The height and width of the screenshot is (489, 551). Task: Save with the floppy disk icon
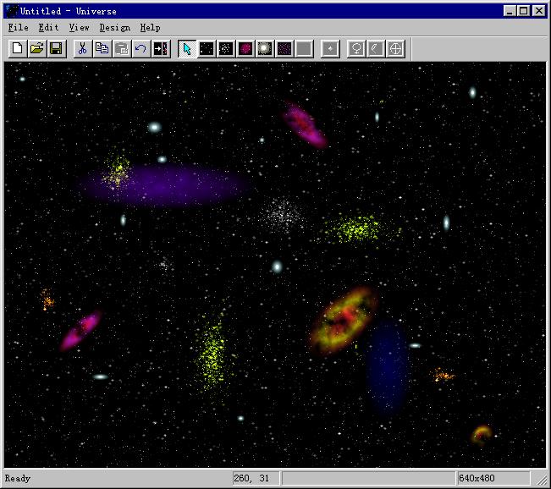[x=56, y=48]
